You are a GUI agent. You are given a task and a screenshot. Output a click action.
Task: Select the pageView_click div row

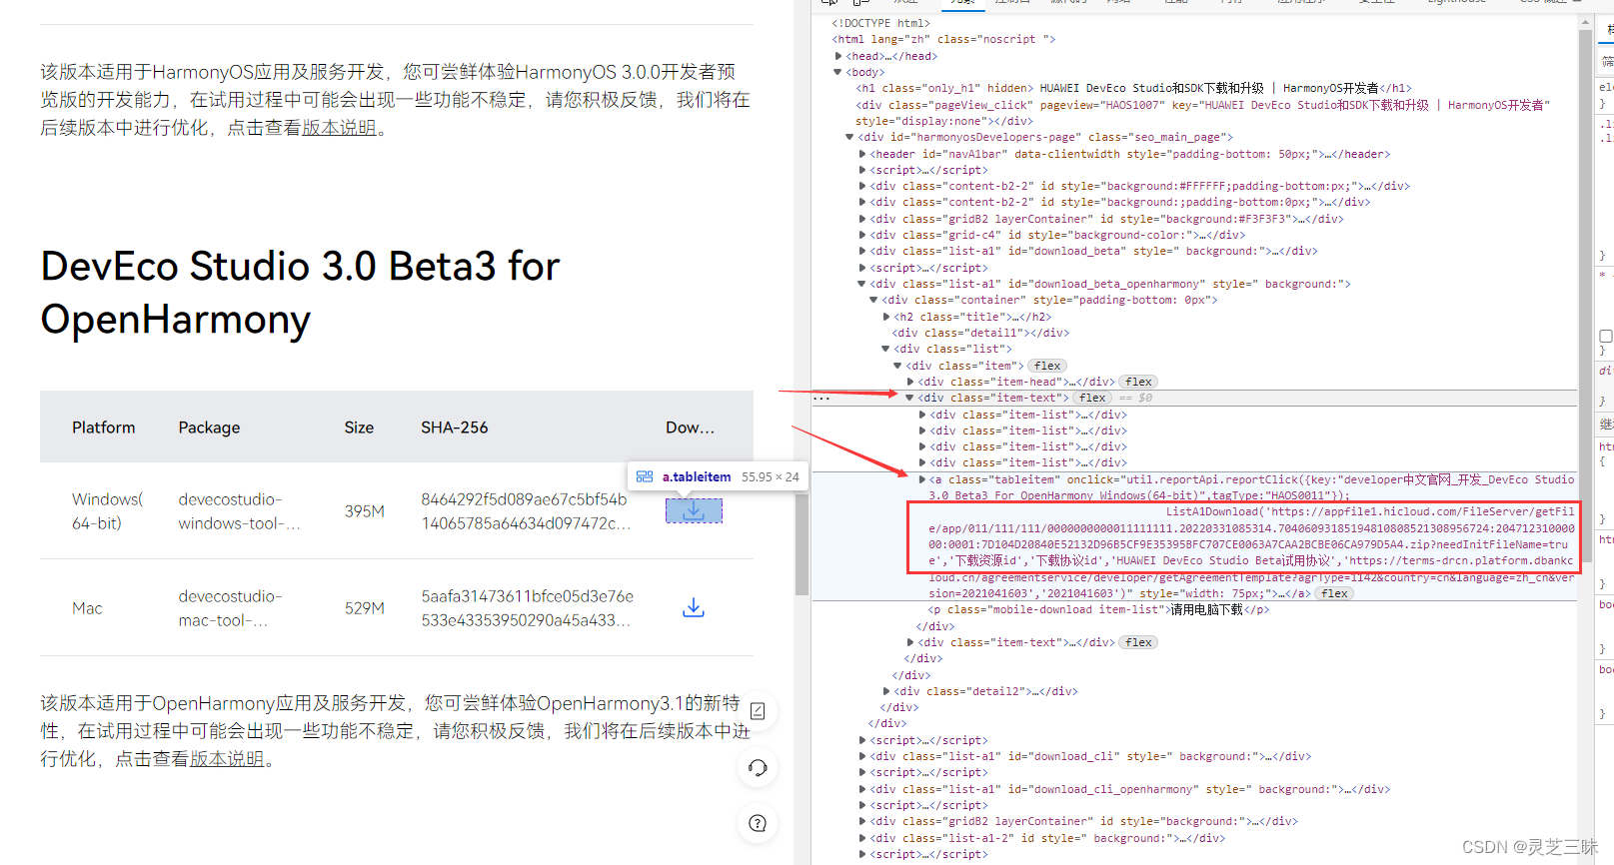tap(1202, 113)
